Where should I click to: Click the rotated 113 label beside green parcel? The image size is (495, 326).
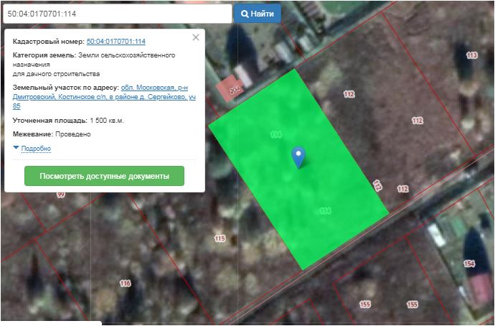pyautogui.click(x=377, y=185)
